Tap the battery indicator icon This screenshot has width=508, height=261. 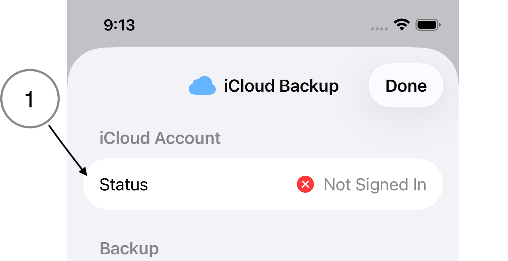pos(428,25)
